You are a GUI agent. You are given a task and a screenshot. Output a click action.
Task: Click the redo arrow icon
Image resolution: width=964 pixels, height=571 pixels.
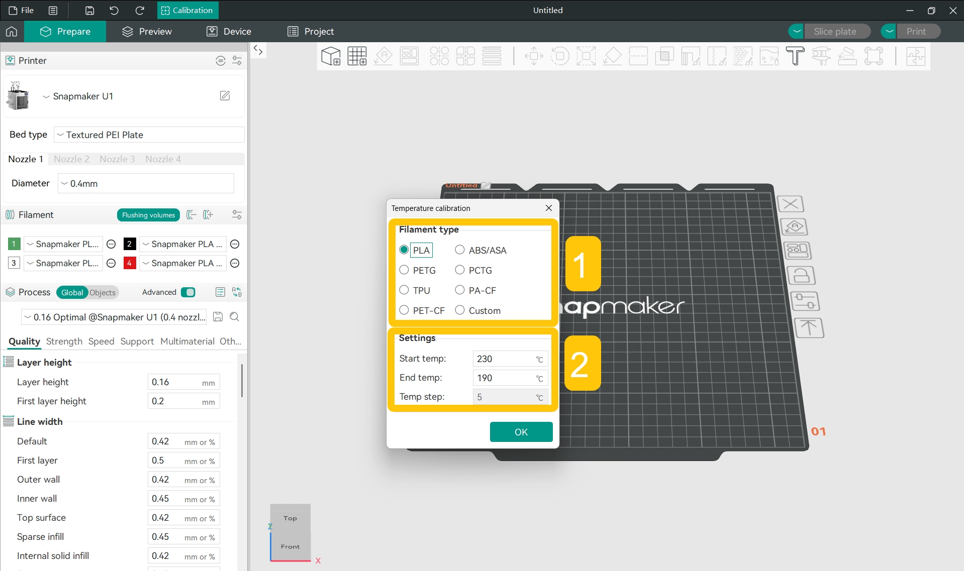(140, 10)
